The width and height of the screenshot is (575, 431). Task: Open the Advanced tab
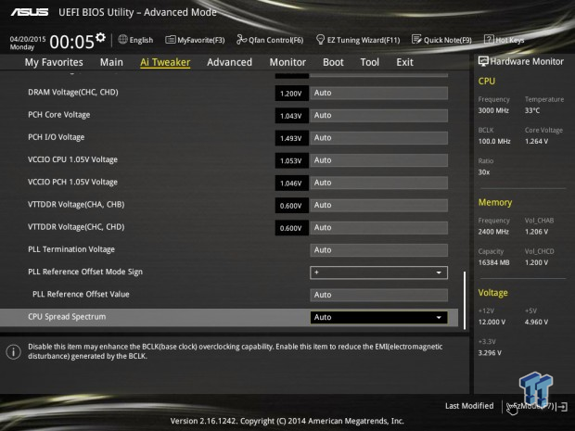(230, 62)
